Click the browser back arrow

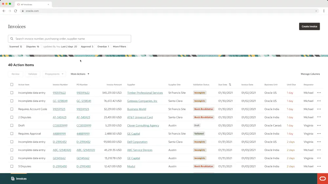coord(4,11)
